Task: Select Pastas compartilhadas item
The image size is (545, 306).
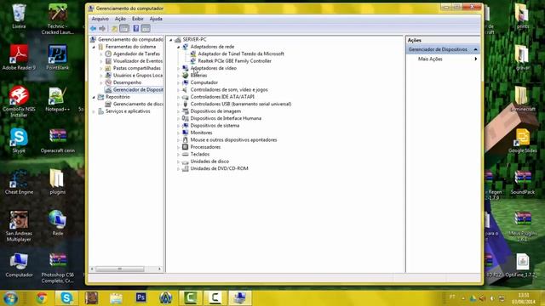Action: click(137, 68)
